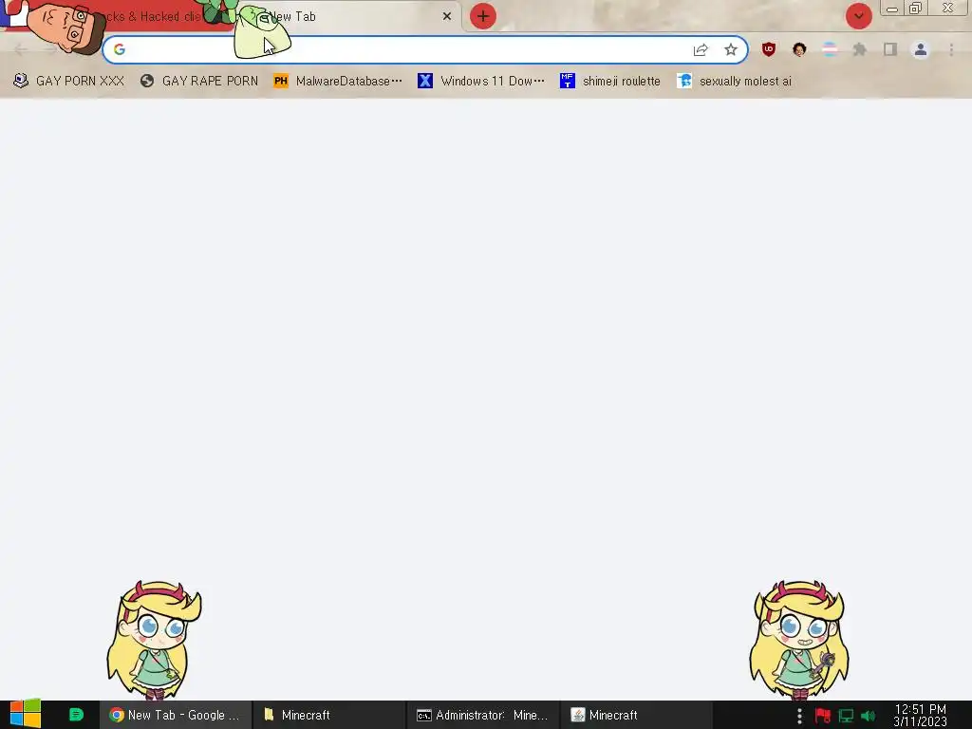Open the Windows 11 Dow… bookmark
Screen dimensions: 972x729
481,82
